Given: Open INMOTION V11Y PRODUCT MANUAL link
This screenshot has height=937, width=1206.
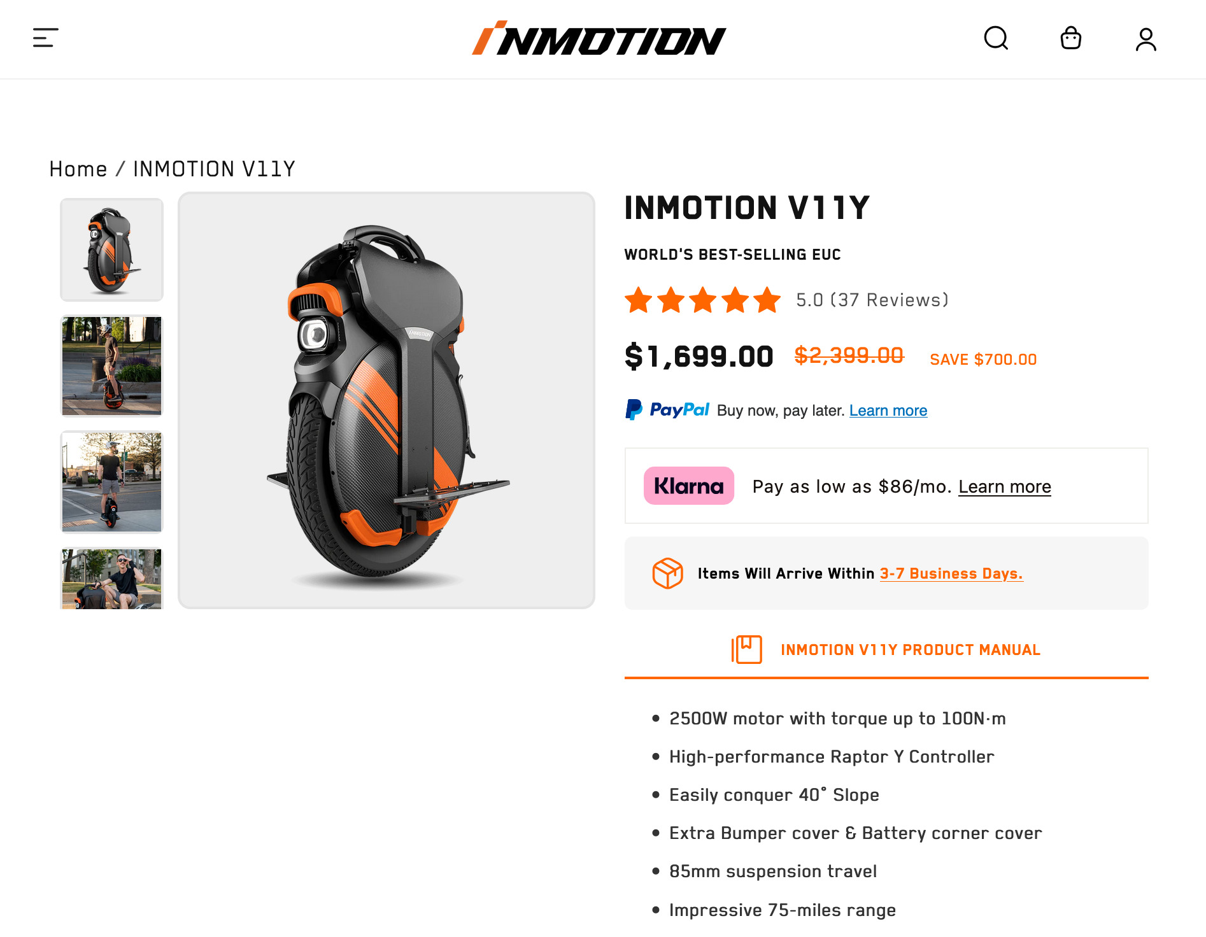Looking at the screenshot, I should 910,650.
